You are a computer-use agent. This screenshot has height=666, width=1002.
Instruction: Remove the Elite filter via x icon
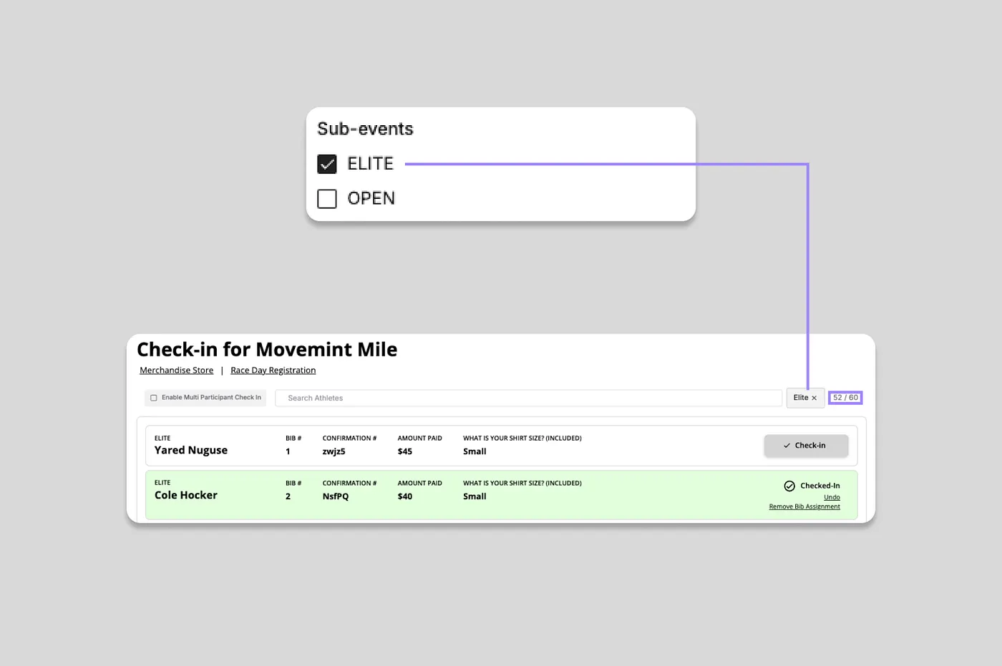click(814, 398)
